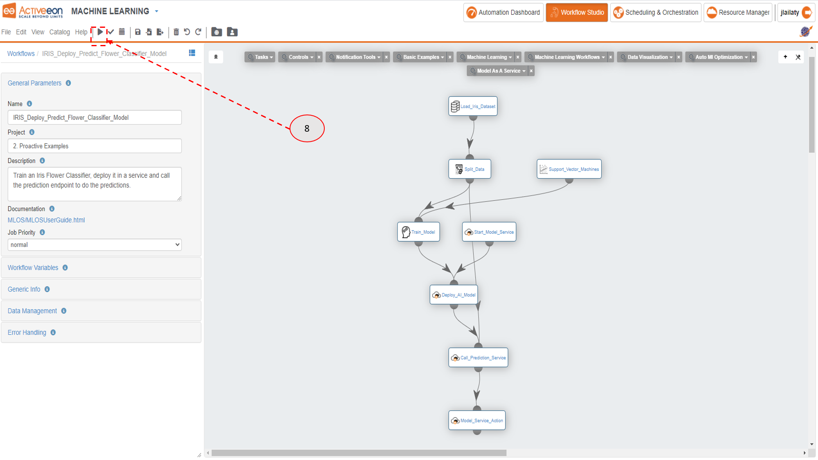
Task: Click the workflow name input field
Action: (94, 117)
